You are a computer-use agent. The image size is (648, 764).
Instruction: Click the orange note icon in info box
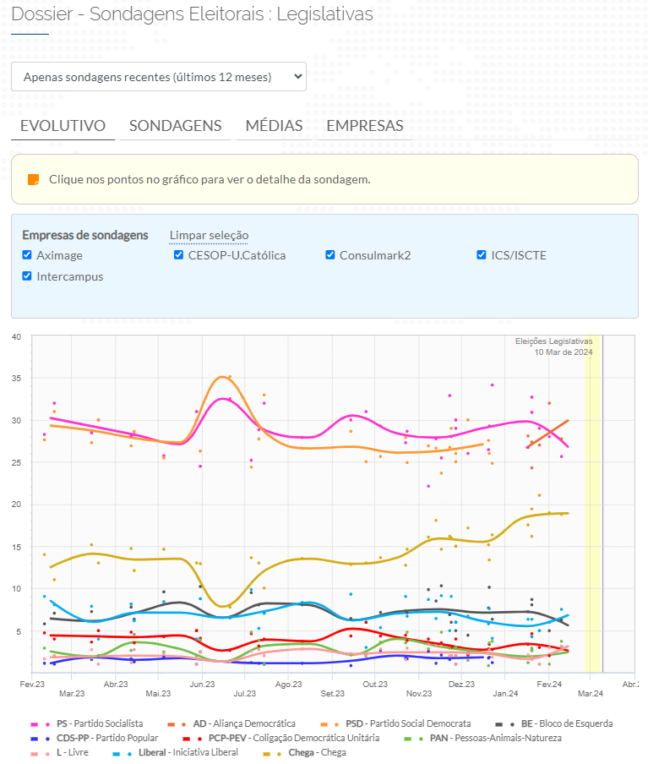34,180
